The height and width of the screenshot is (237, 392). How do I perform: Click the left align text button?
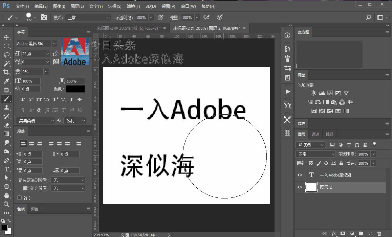point(23,143)
